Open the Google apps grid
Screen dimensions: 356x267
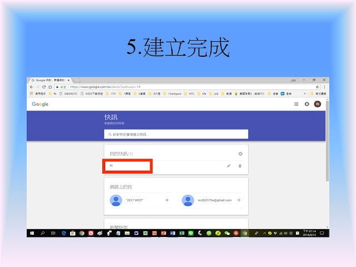pos(296,104)
